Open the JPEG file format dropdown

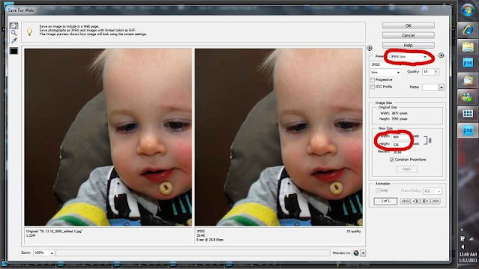pyautogui.click(x=386, y=65)
